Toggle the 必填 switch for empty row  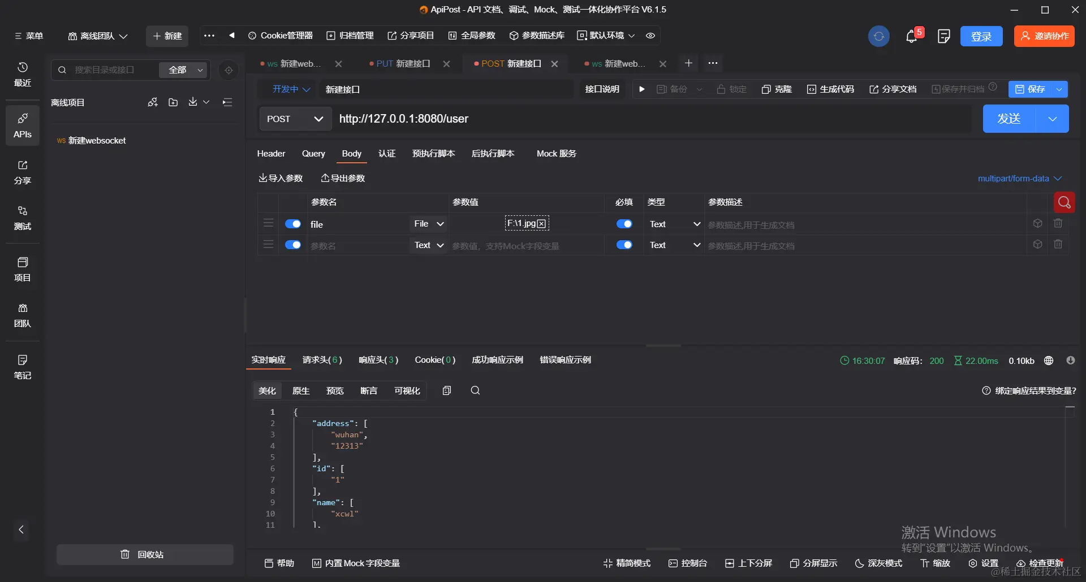tap(624, 245)
